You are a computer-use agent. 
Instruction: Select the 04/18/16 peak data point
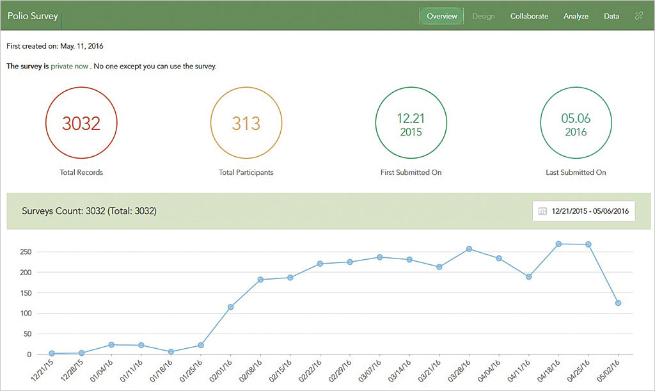(558, 244)
